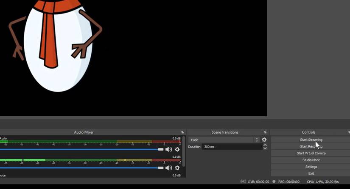Viewport: 350px width, 189px height.
Task: Click the LIVE: 00:00:00 status text
Action: click(258, 182)
